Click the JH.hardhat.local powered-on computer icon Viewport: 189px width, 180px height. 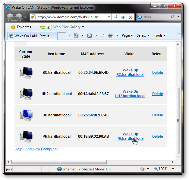[x=27, y=115]
